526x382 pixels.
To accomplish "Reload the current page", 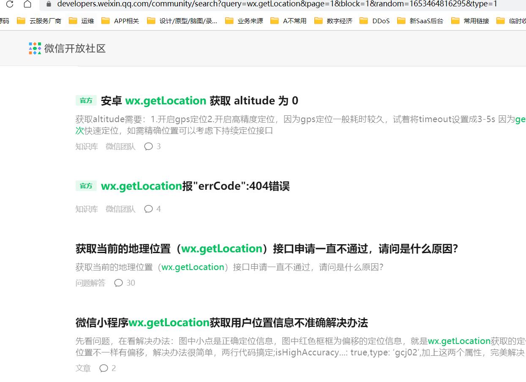I will pos(10,4).
